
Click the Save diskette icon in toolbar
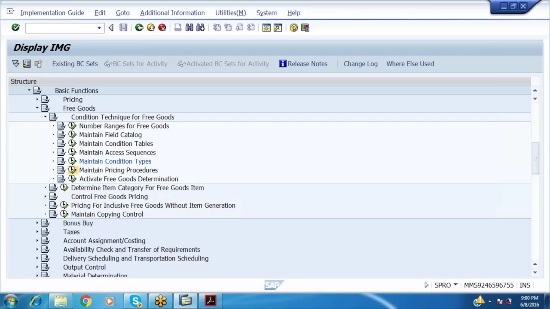point(123,27)
